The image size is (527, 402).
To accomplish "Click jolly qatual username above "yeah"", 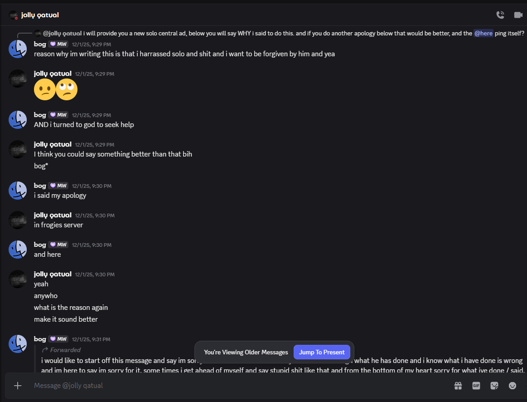I will pos(53,274).
